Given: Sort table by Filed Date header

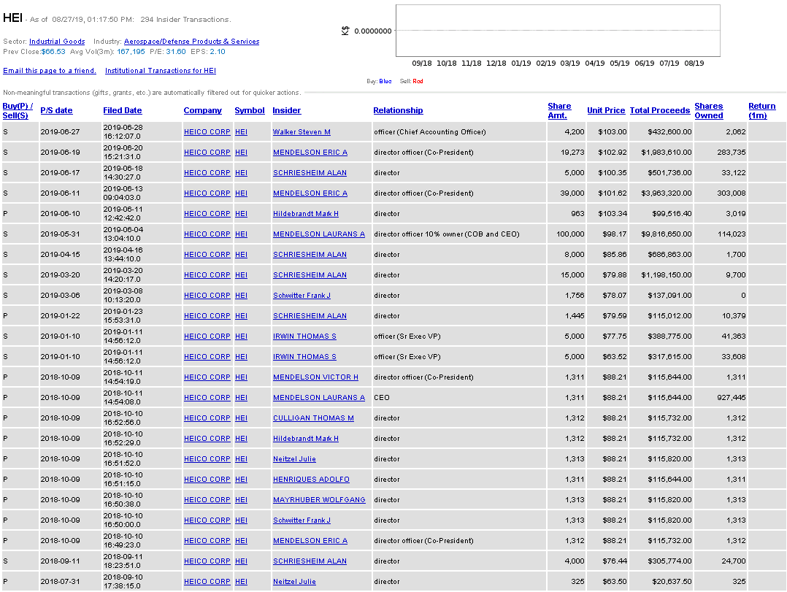Looking at the screenshot, I should click(x=123, y=110).
